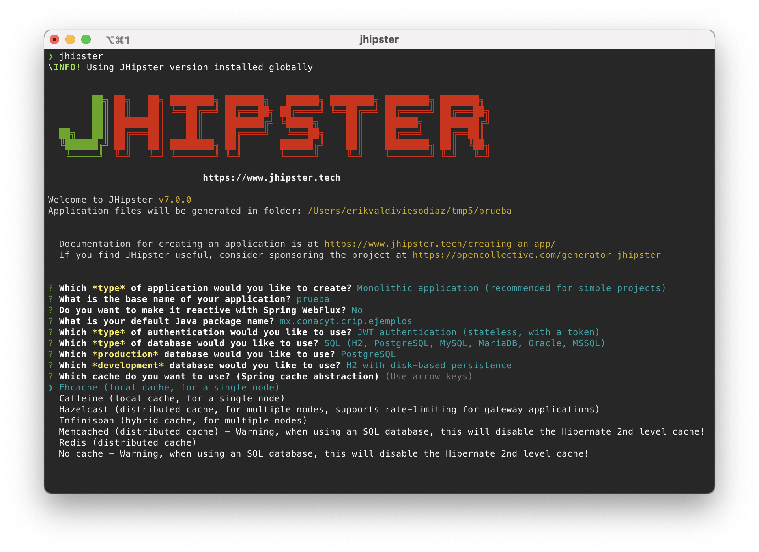Click 'Which cache do you want to use?' question

coord(219,377)
